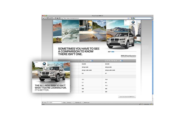The image size is (188, 121).
Task: Toggle Highlight all in find bar
Action: [77, 102]
